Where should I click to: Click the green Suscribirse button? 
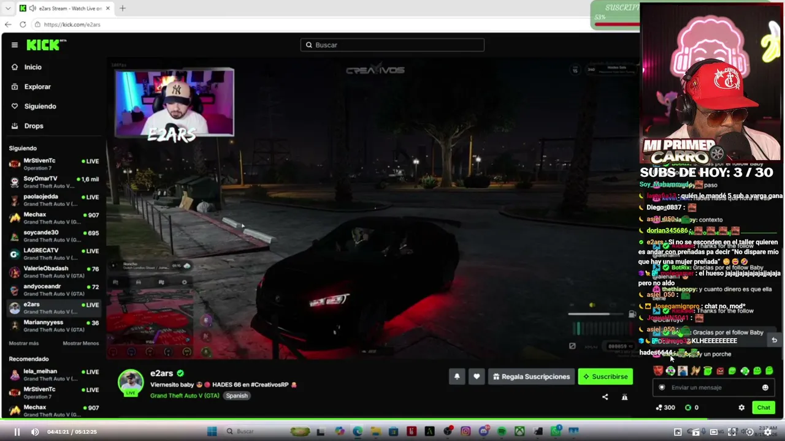(605, 377)
